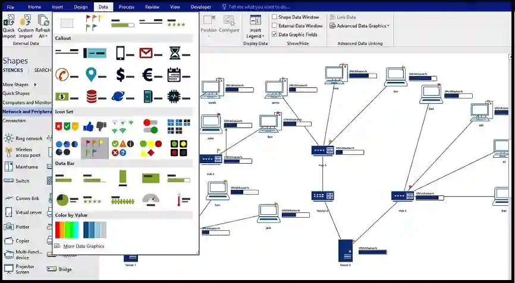
Task: Choose the thumbs up/down icon set
Action: point(95,126)
